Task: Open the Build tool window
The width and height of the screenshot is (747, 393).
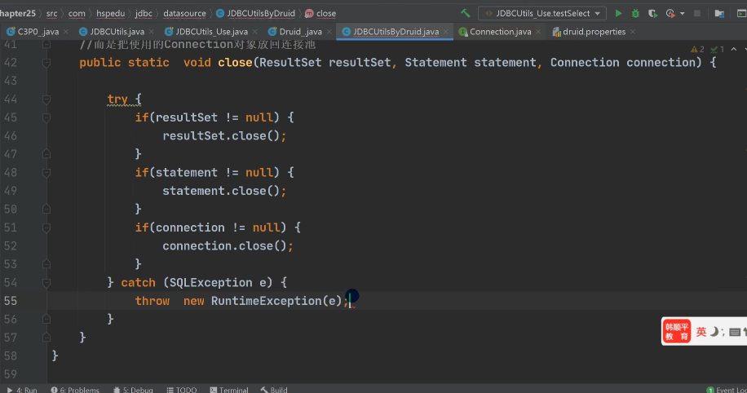Action: coord(274,390)
